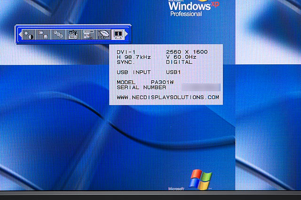
Task: Open the ECO settings leaf icon
Action: [103, 35]
